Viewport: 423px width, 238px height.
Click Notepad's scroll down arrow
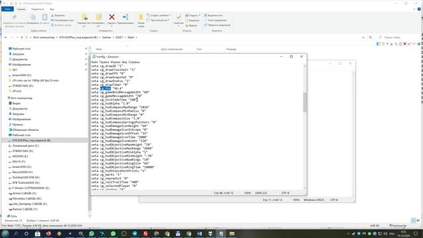pyautogui.click(x=305, y=188)
